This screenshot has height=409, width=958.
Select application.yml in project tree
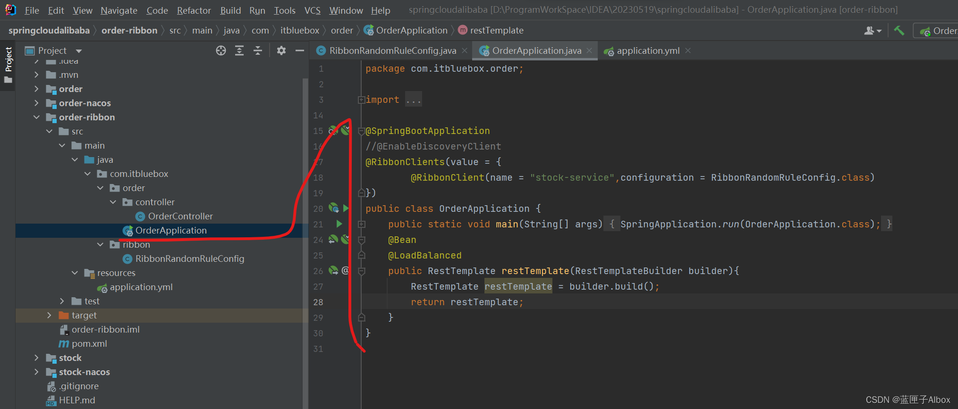(141, 287)
